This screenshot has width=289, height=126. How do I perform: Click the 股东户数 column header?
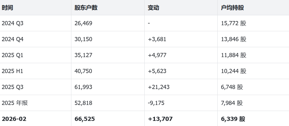(86, 8)
